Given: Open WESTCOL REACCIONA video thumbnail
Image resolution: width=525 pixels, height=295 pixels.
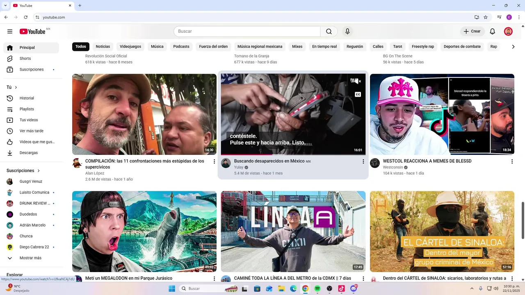Looking at the screenshot, I should (x=442, y=114).
